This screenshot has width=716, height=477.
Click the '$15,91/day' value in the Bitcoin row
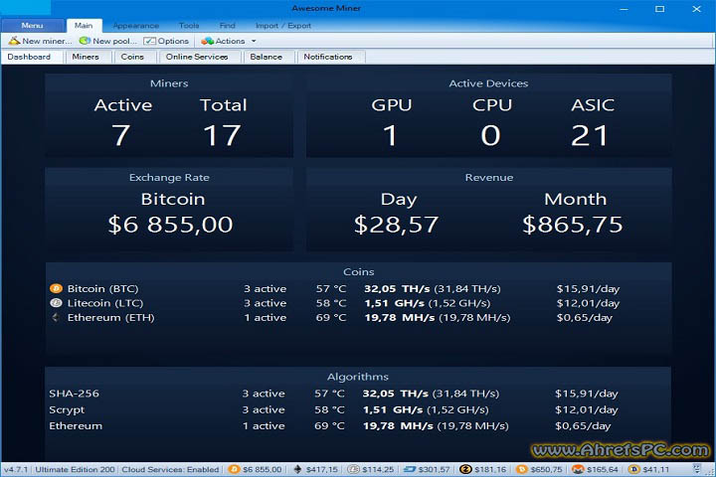[588, 289]
